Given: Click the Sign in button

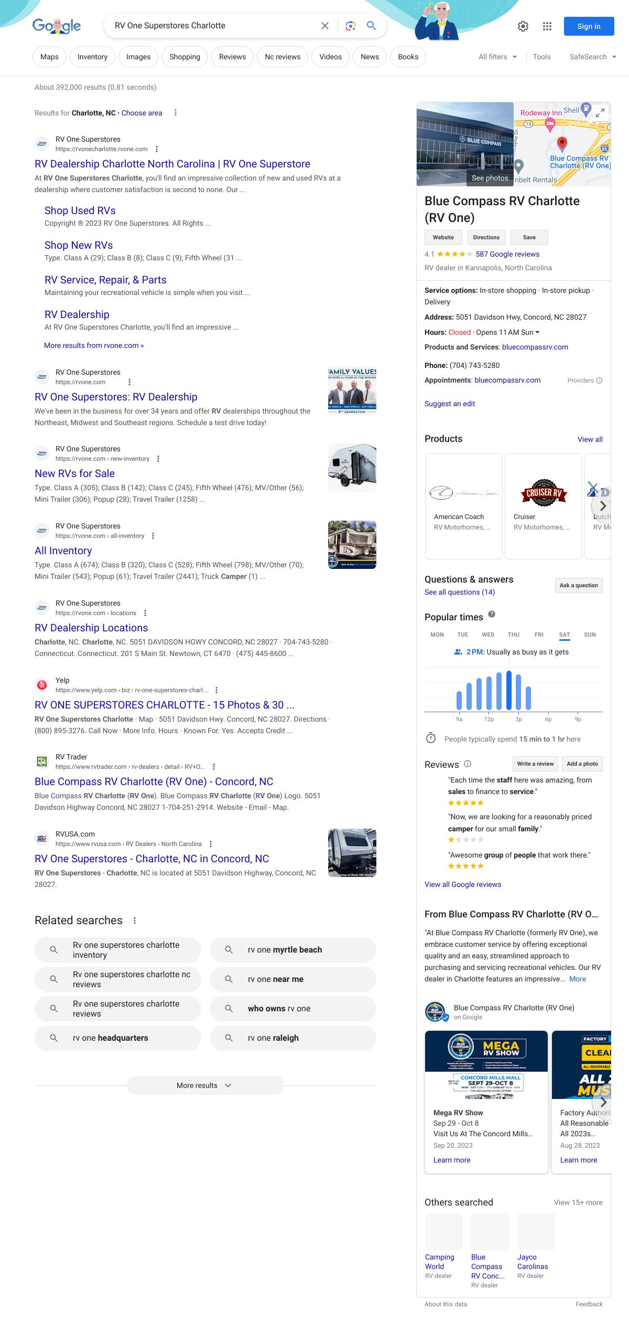Looking at the screenshot, I should (x=589, y=26).
